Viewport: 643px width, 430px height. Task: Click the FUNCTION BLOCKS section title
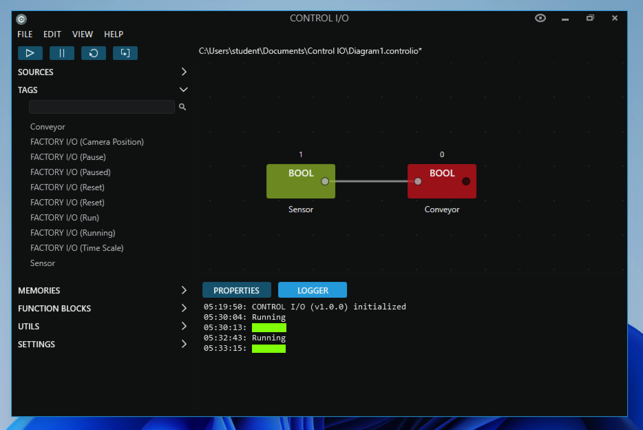[x=54, y=309]
